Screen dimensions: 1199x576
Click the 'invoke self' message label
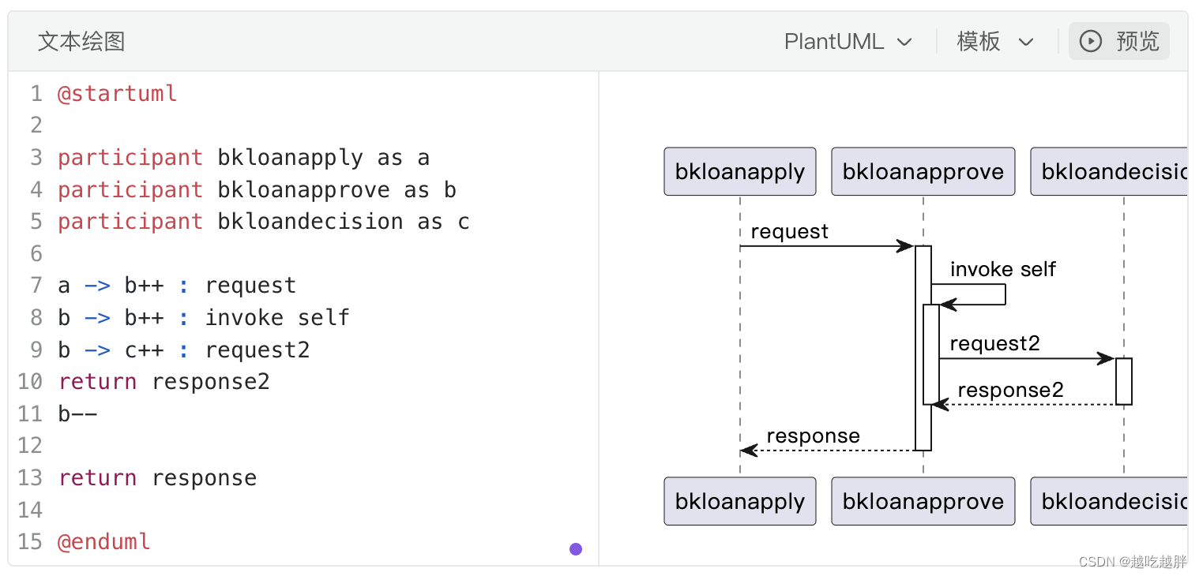[x=1002, y=270]
